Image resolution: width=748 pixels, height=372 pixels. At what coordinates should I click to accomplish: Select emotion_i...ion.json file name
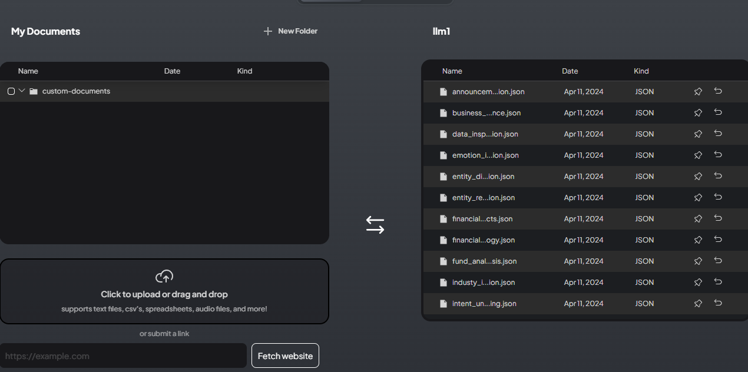click(485, 155)
